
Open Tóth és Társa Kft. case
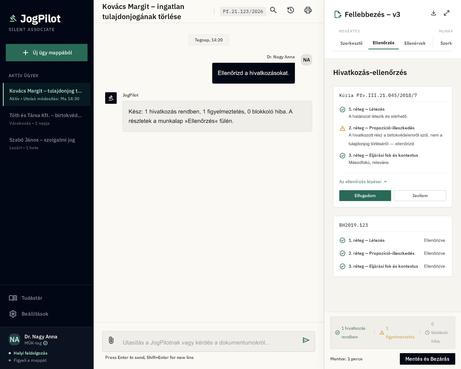(47, 119)
